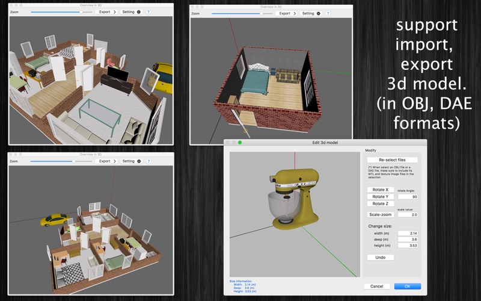Click Rotate Z button
The image size is (481, 301).
[x=381, y=204]
